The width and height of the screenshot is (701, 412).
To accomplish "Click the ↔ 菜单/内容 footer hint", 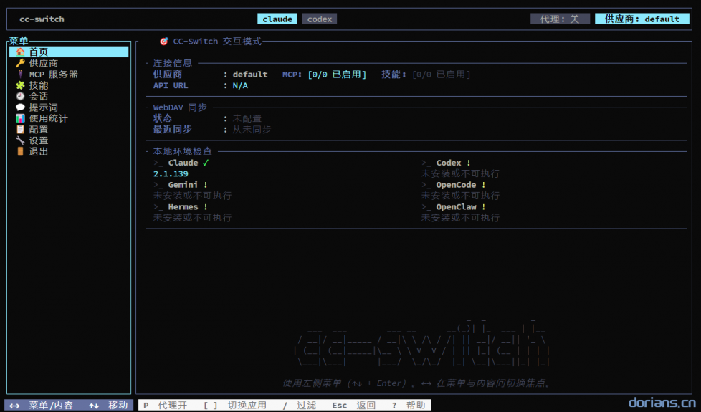I will click(41, 406).
